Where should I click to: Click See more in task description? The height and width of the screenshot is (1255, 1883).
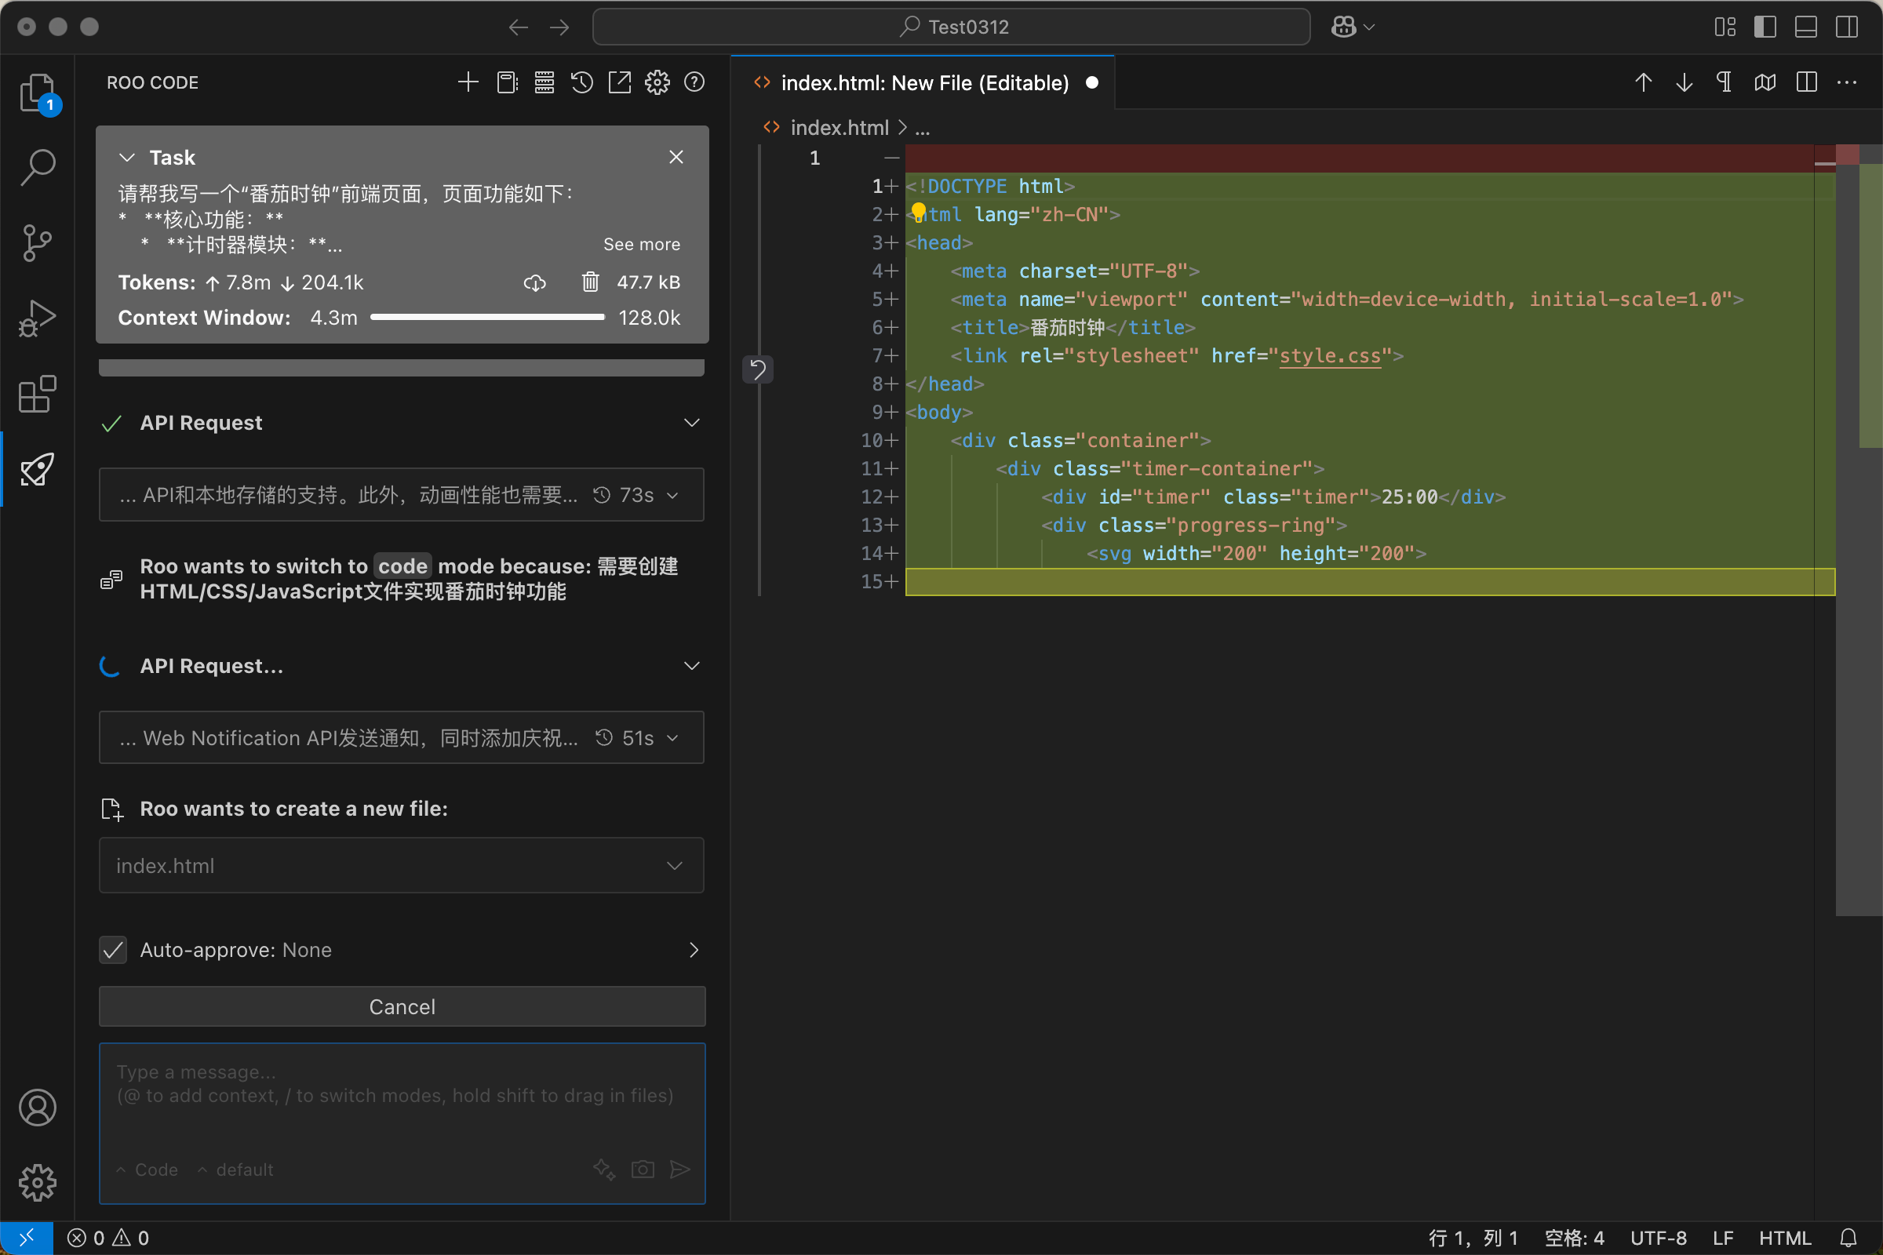(641, 244)
